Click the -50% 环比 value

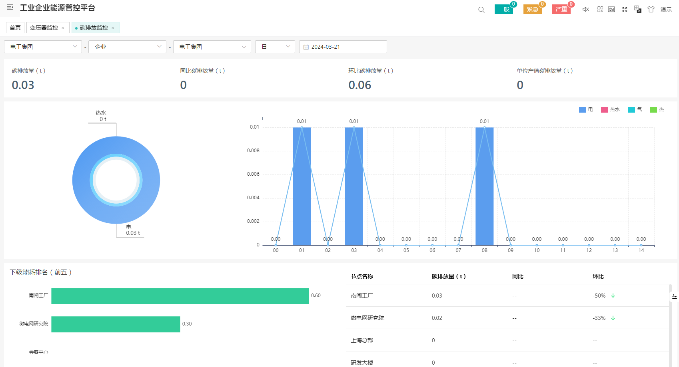(599, 296)
